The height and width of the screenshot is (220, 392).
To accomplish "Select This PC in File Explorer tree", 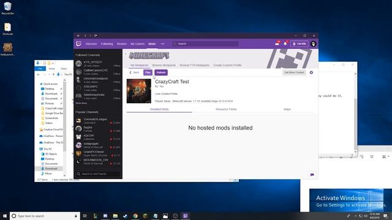I will point(48,149).
